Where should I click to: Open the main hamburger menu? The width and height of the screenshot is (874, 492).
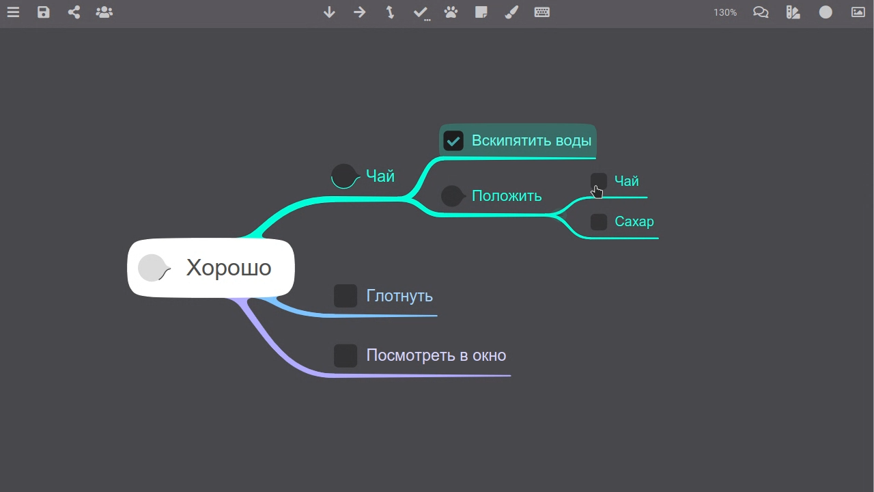click(13, 12)
